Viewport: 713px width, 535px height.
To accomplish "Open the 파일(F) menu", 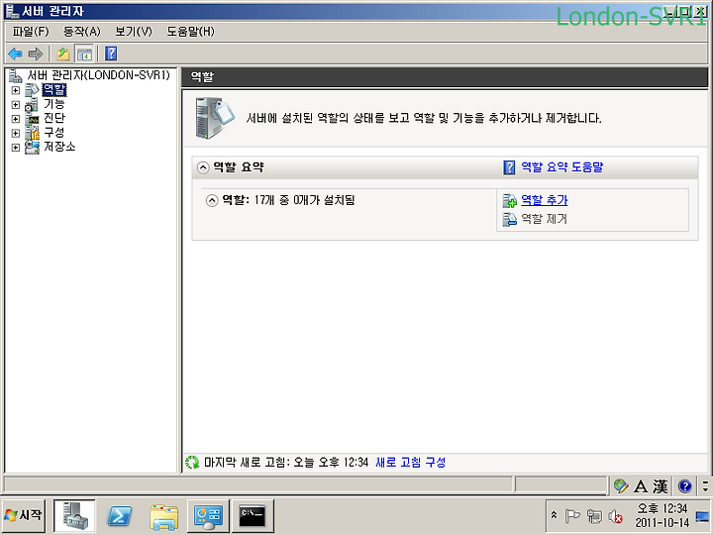I will point(31,32).
